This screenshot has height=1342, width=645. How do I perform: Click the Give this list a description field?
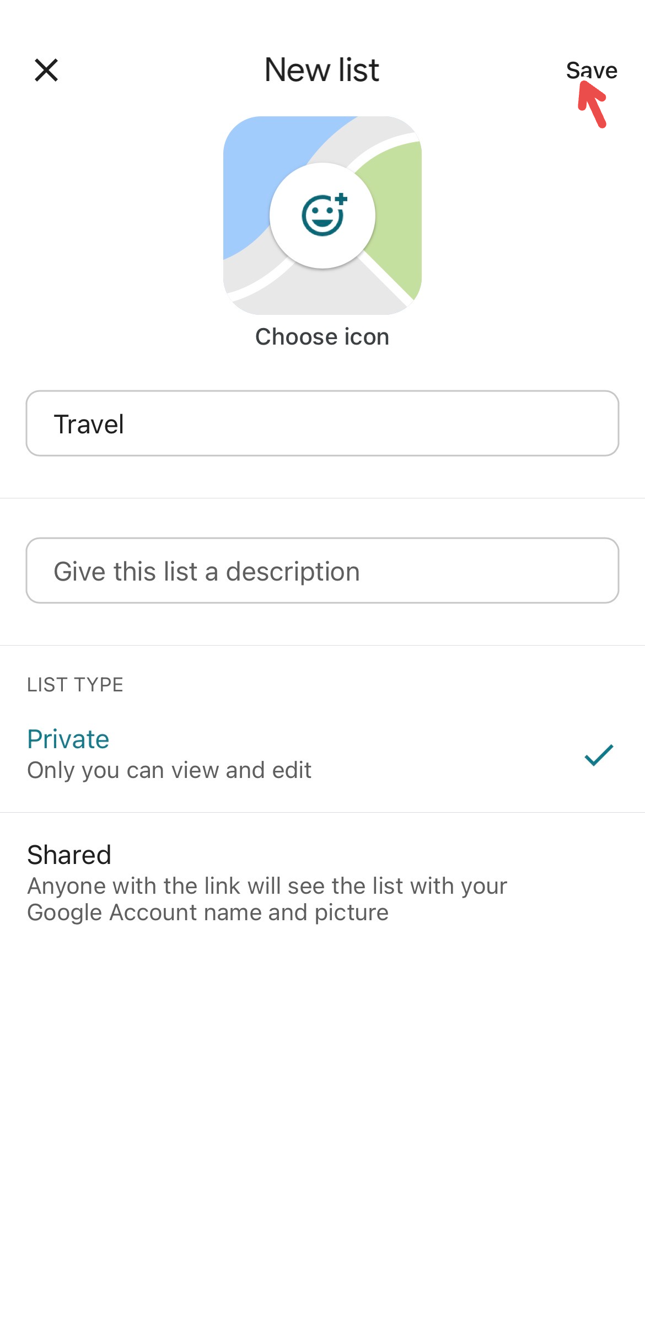pos(321,571)
